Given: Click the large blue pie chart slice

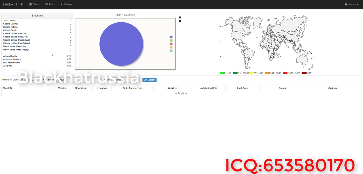Looking at the screenshot, I should click(121, 44).
